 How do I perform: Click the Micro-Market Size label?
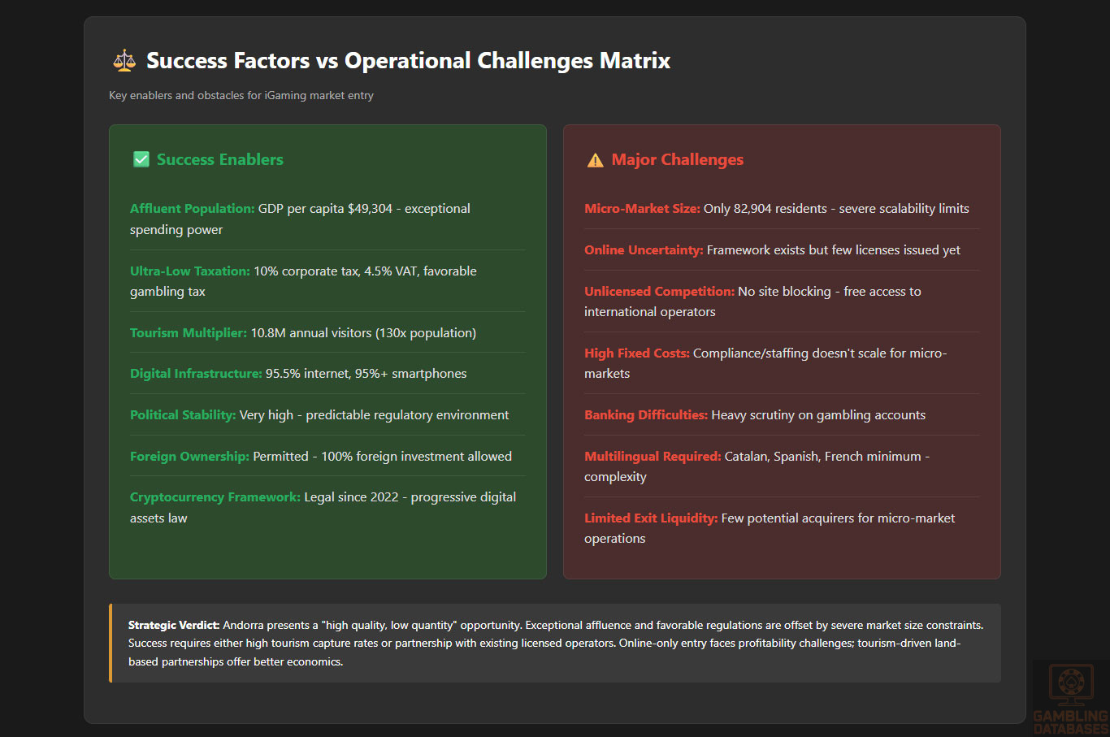642,209
